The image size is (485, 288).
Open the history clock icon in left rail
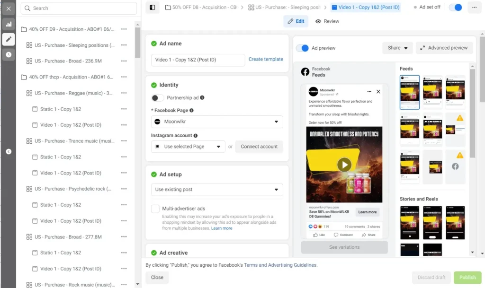click(9, 55)
